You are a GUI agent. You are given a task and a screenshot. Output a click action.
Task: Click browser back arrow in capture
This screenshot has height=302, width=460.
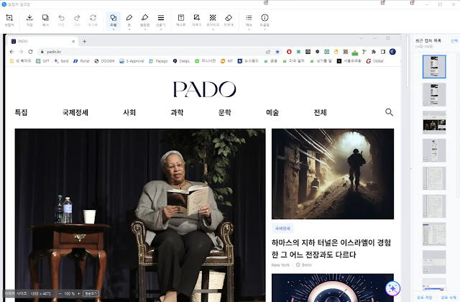[x=11, y=52]
